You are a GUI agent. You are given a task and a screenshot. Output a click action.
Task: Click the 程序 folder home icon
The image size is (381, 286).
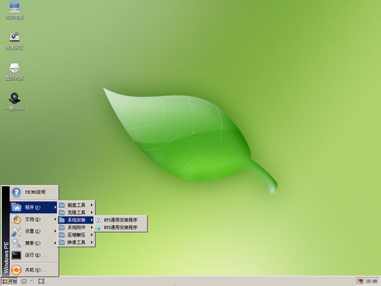pos(17,207)
